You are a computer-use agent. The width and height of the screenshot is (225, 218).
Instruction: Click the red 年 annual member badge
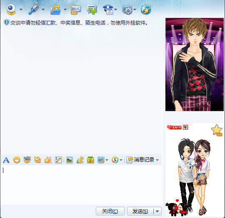click(185, 127)
